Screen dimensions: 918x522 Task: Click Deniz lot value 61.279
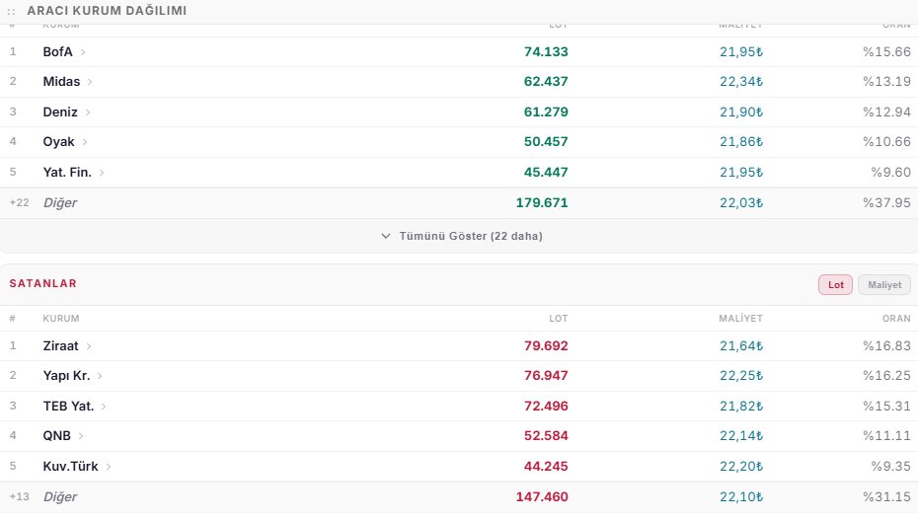[546, 112]
